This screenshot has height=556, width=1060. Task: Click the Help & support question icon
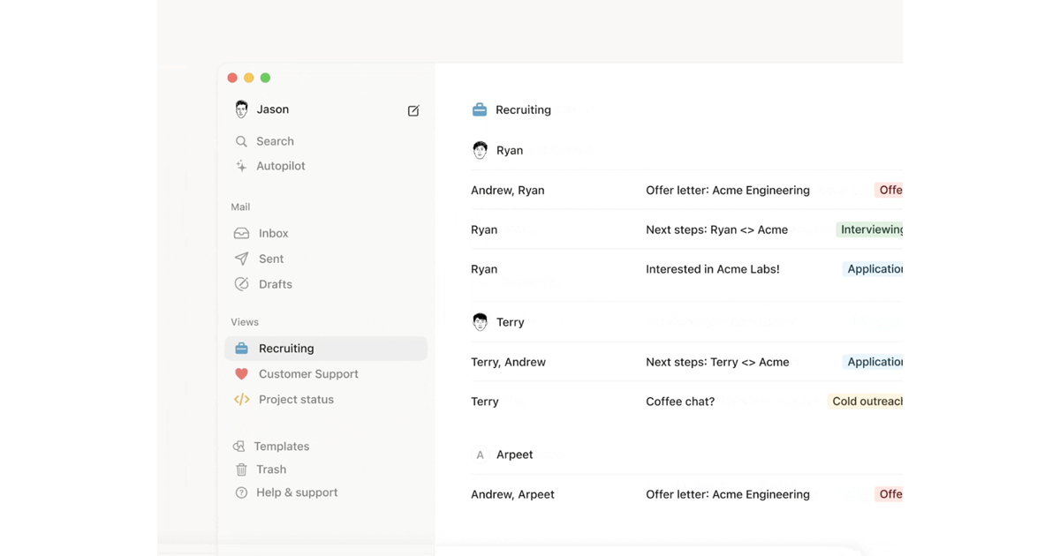coord(241,492)
